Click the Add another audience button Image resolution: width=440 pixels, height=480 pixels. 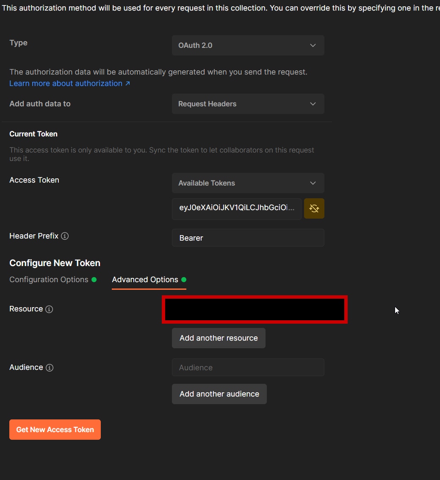[x=219, y=394]
